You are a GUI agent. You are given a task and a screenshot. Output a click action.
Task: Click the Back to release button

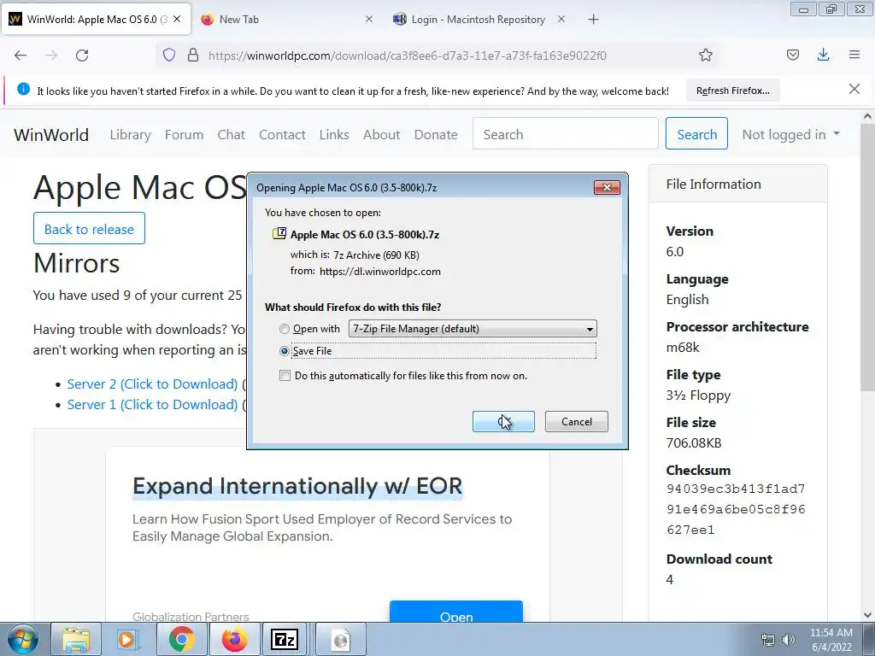89,228
